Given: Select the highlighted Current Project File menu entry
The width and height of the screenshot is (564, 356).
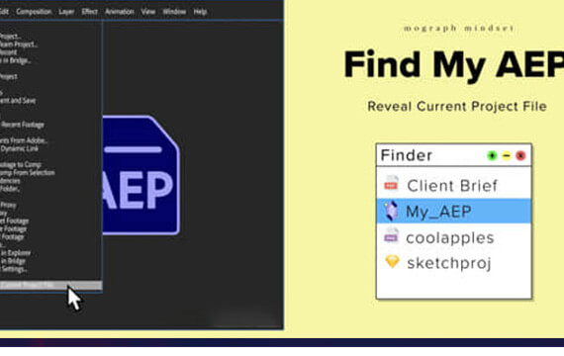Looking at the screenshot, I should (x=50, y=286).
